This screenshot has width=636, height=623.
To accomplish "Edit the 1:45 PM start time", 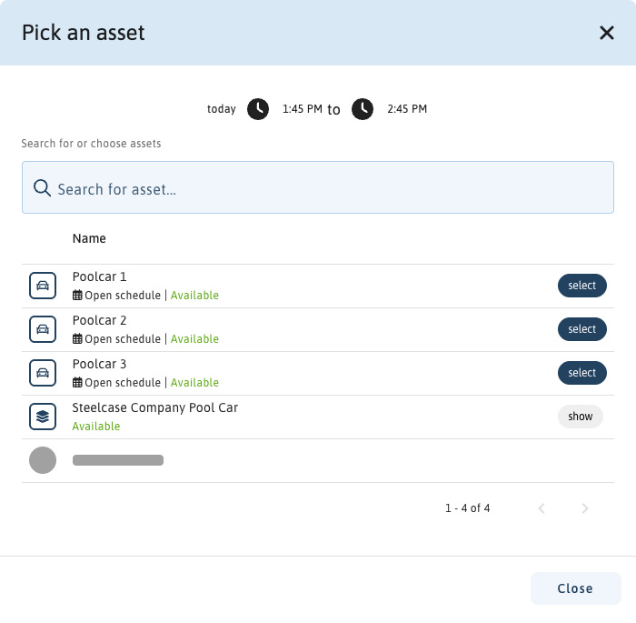I will pyautogui.click(x=302, y=109).
